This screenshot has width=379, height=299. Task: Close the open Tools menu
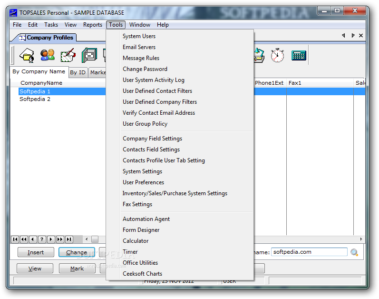point(116,25)
